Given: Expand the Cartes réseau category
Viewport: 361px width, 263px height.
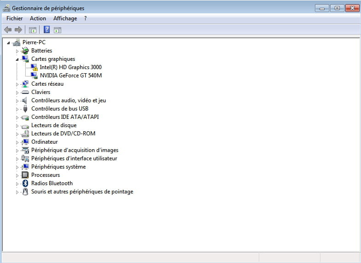Looking at the screenshot, I should (17, 84).
